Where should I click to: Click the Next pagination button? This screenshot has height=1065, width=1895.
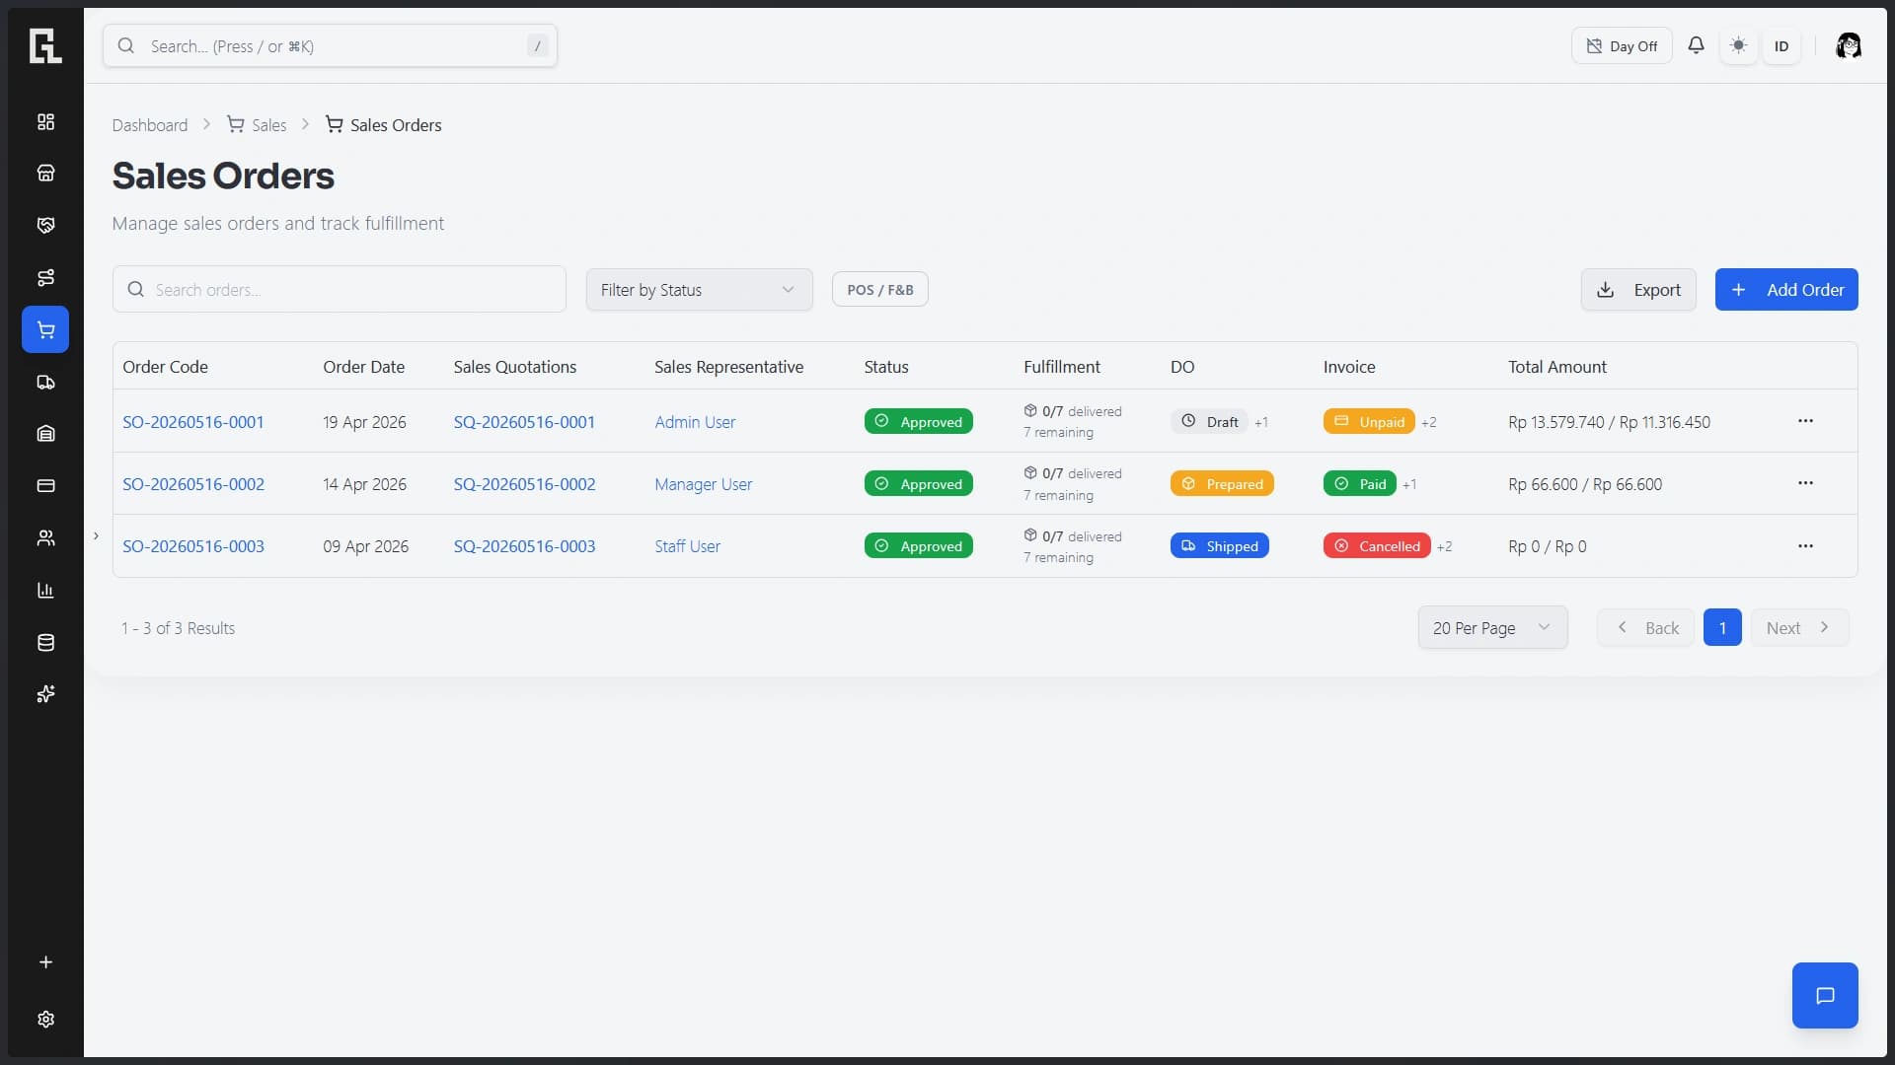tap(1799, 627)
